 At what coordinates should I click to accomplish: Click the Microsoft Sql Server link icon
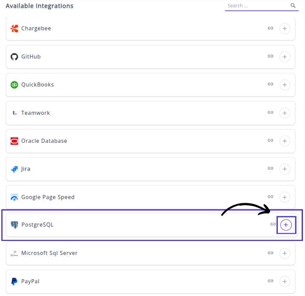[x=270, y=253]
